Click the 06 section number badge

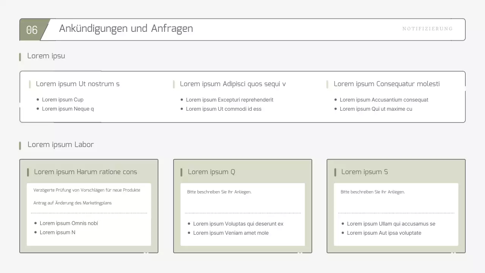click(32, 30)
